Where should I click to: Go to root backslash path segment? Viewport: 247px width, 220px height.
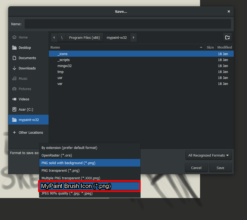pyautogui.click(x=62, y=37)
